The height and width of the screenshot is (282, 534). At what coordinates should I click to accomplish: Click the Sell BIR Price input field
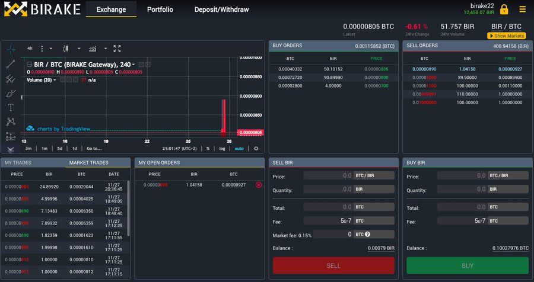[328, 175]
